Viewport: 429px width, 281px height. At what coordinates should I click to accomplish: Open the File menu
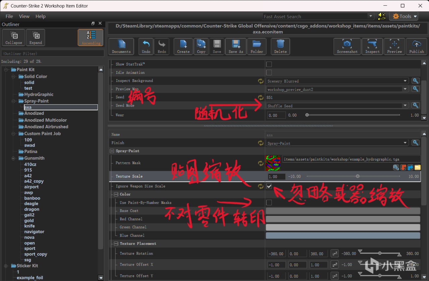(9, 16)
